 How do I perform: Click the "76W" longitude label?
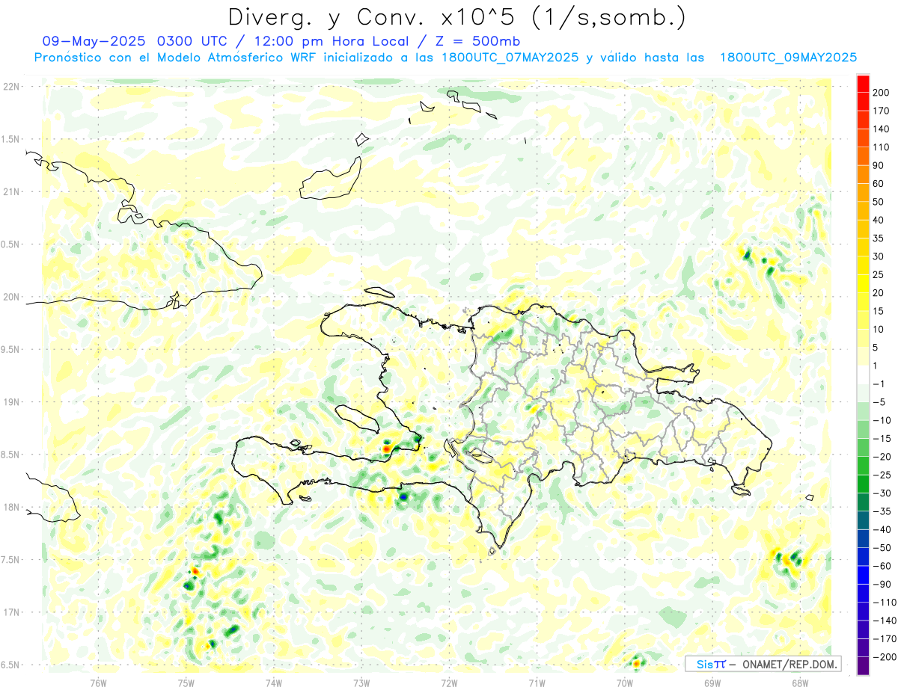pos(98,683)
